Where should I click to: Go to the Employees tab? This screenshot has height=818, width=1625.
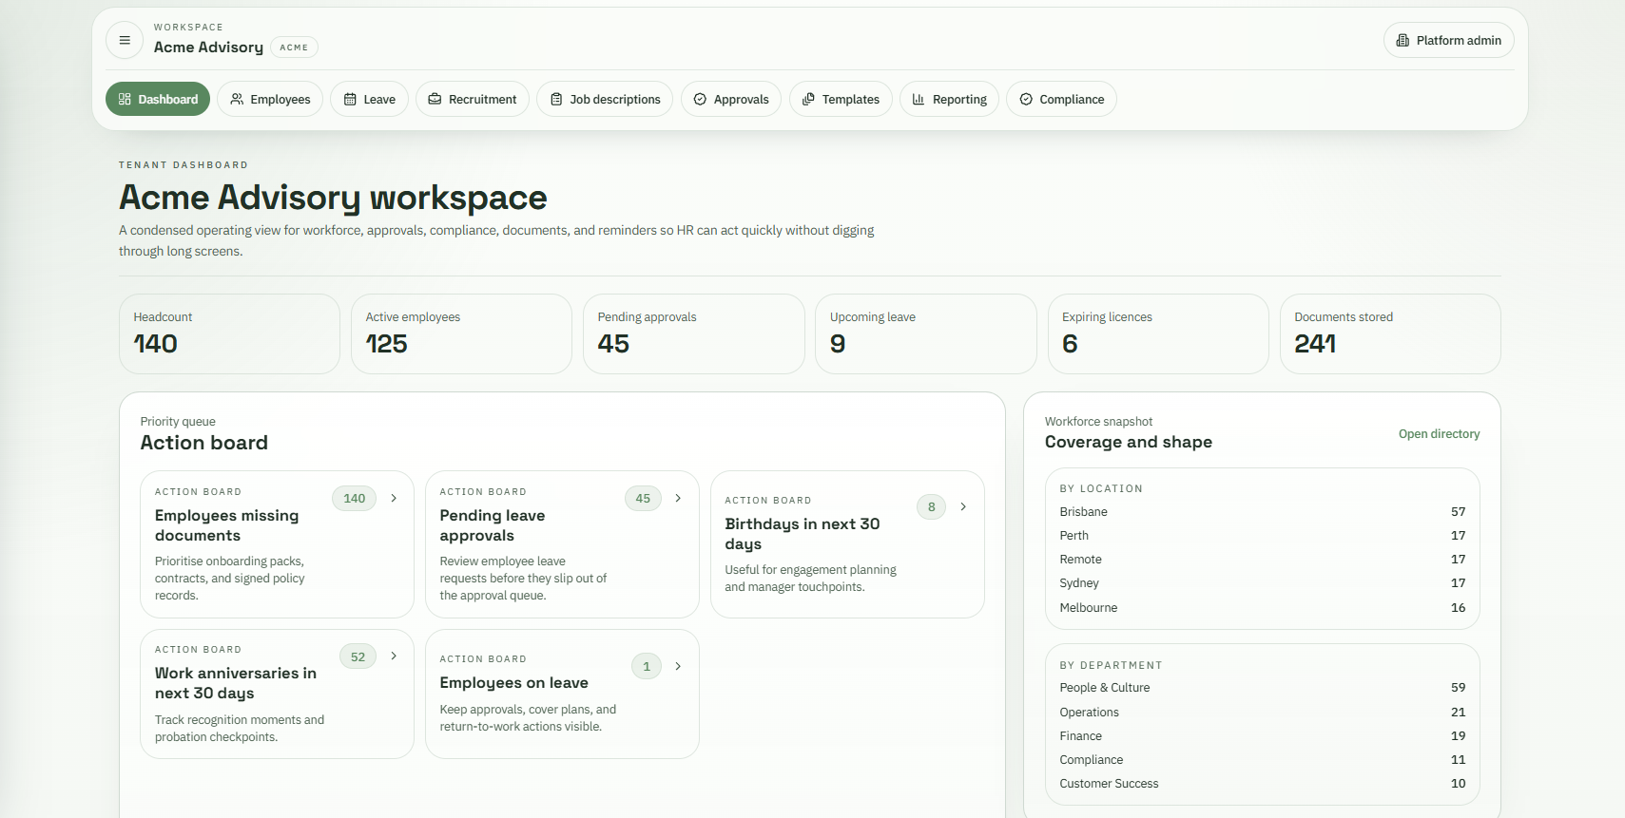click(270, 99)
